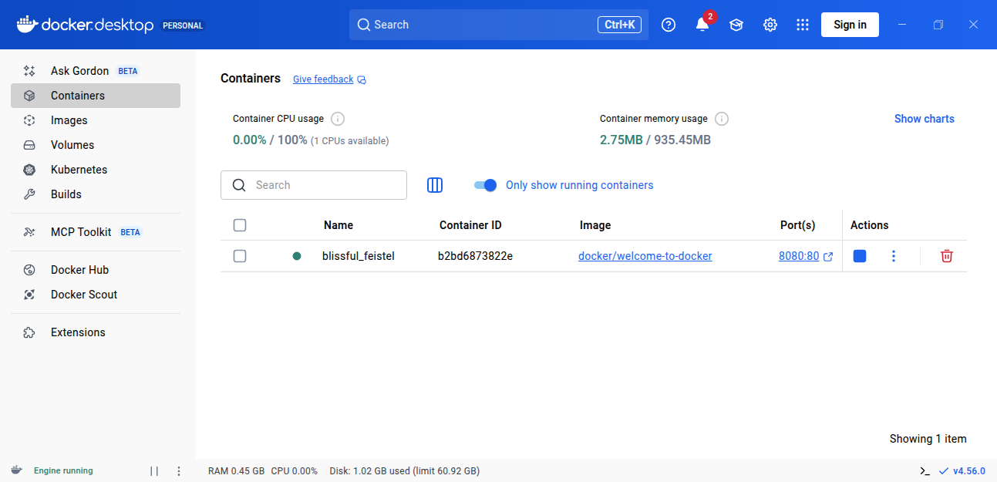Viewport: 997px width, 482px height.
Task: Check the select-all containers checkbox
Action: click(240, 224)
